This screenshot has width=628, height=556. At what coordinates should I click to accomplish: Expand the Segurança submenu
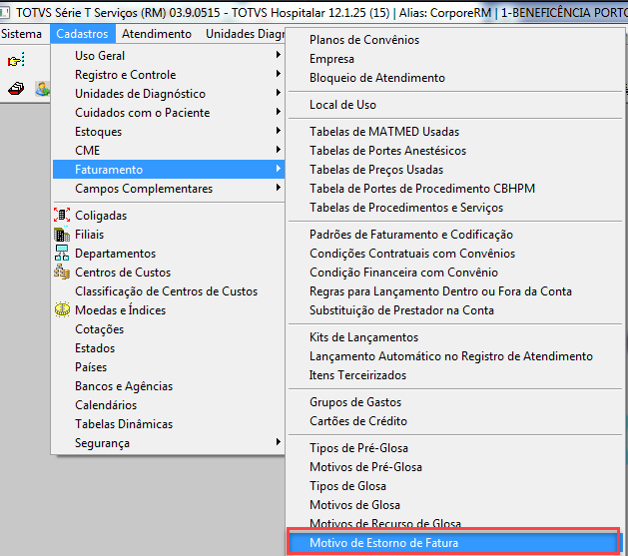168,443
